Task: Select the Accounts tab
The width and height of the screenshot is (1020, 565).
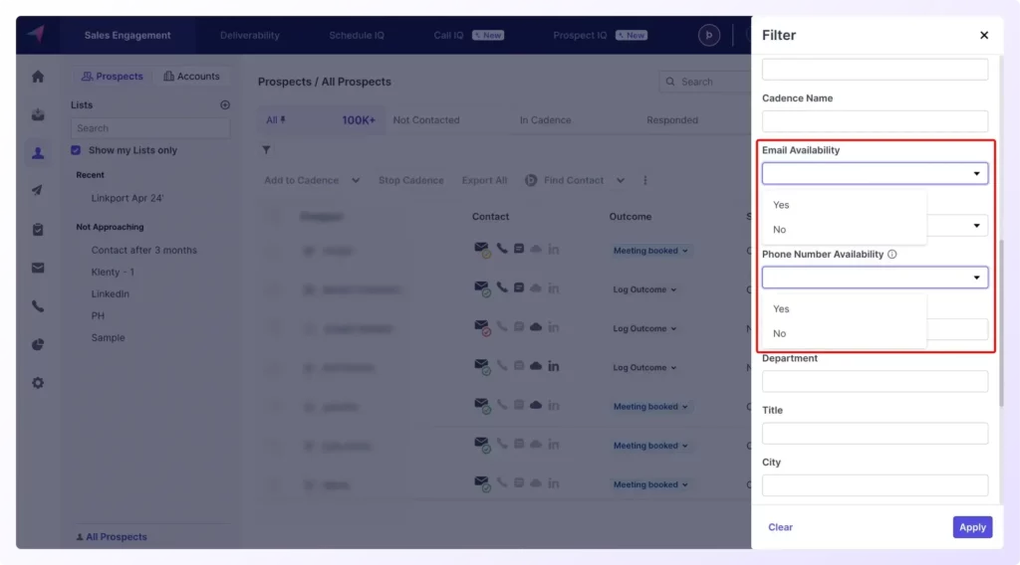Action: (x=191, y=76)
